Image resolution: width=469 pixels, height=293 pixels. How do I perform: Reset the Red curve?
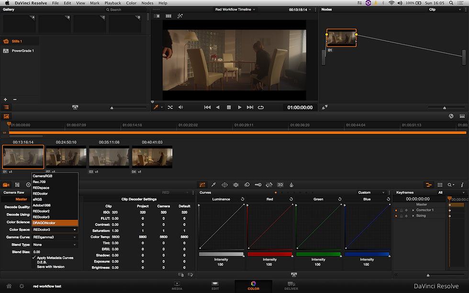click(291, 199)
